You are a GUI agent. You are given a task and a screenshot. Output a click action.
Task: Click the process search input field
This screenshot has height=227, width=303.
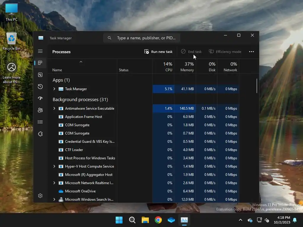(142, 38)
